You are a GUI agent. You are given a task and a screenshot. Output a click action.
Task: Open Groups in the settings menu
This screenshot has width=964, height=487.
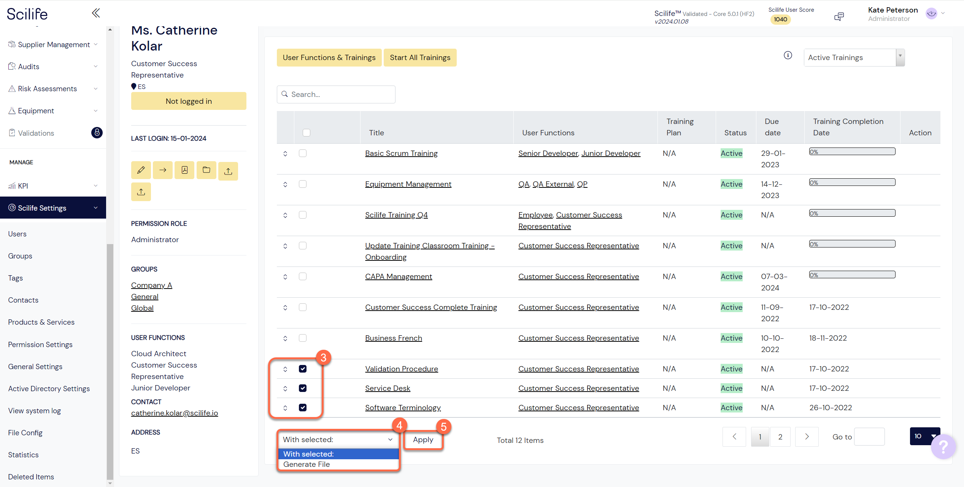tap(20, 256)
